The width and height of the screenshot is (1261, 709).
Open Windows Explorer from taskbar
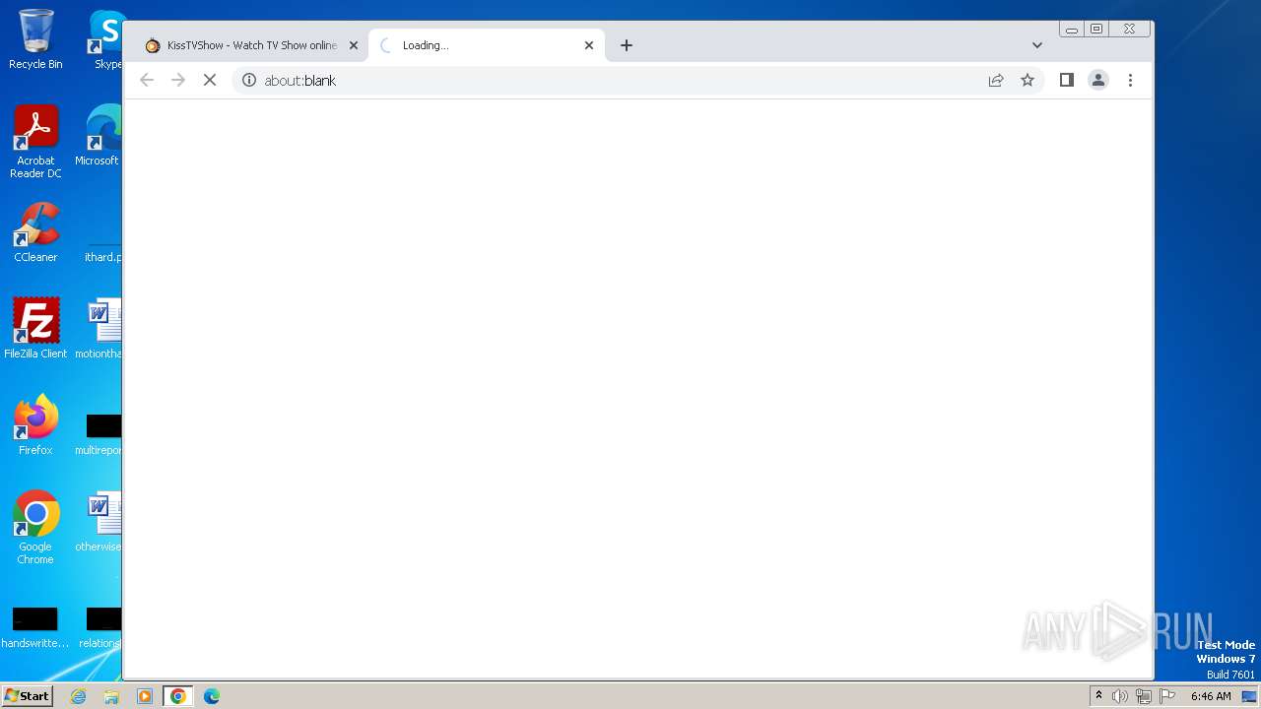pos(111,696)
